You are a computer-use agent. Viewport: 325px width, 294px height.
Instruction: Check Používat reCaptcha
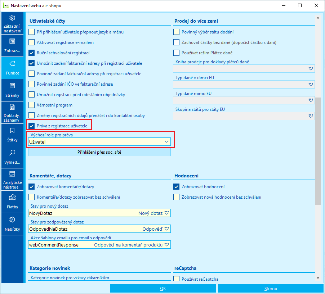coord(177,278)
